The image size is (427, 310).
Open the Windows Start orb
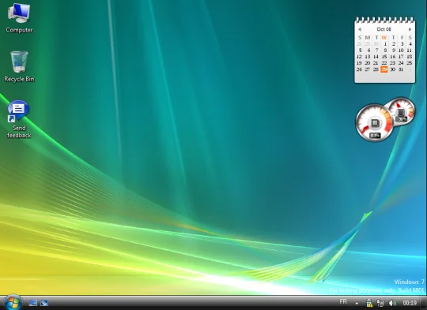12,302
